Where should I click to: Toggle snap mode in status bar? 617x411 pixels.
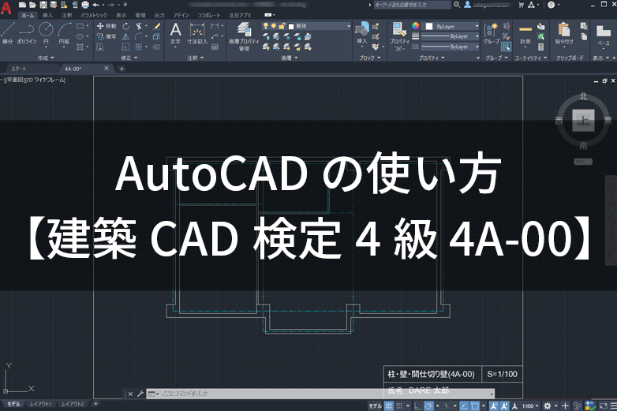[x=399, y=406]
